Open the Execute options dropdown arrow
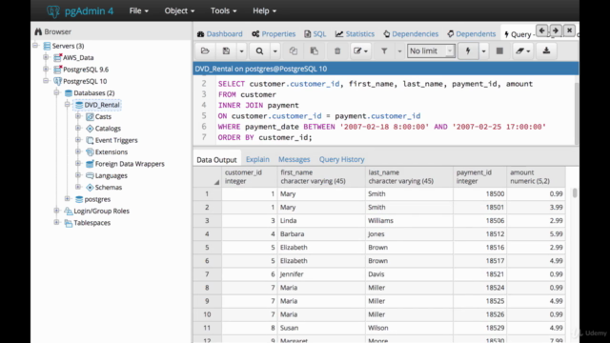This screenshot has width=610, height=343. point(483,50)
